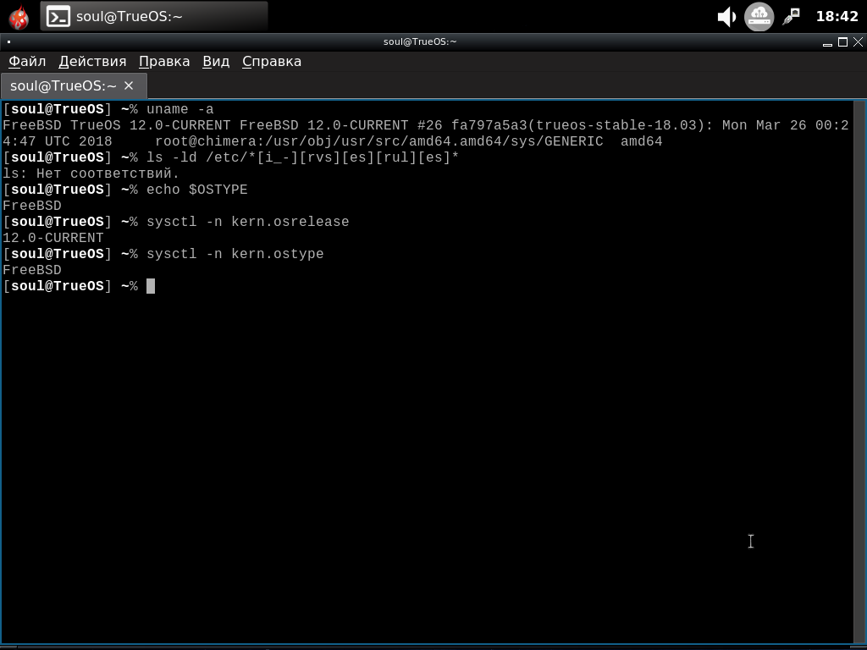
Task: Maximize the terminal window
Action: pos(842,42)
